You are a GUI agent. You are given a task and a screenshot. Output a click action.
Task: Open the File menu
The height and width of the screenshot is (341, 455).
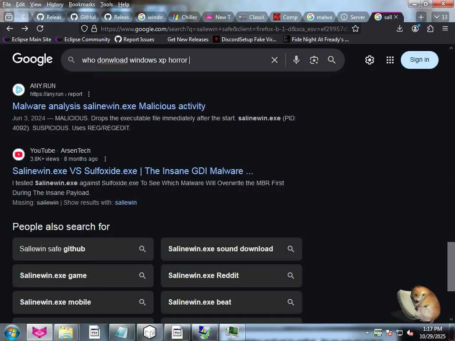(x=6, y=4)
